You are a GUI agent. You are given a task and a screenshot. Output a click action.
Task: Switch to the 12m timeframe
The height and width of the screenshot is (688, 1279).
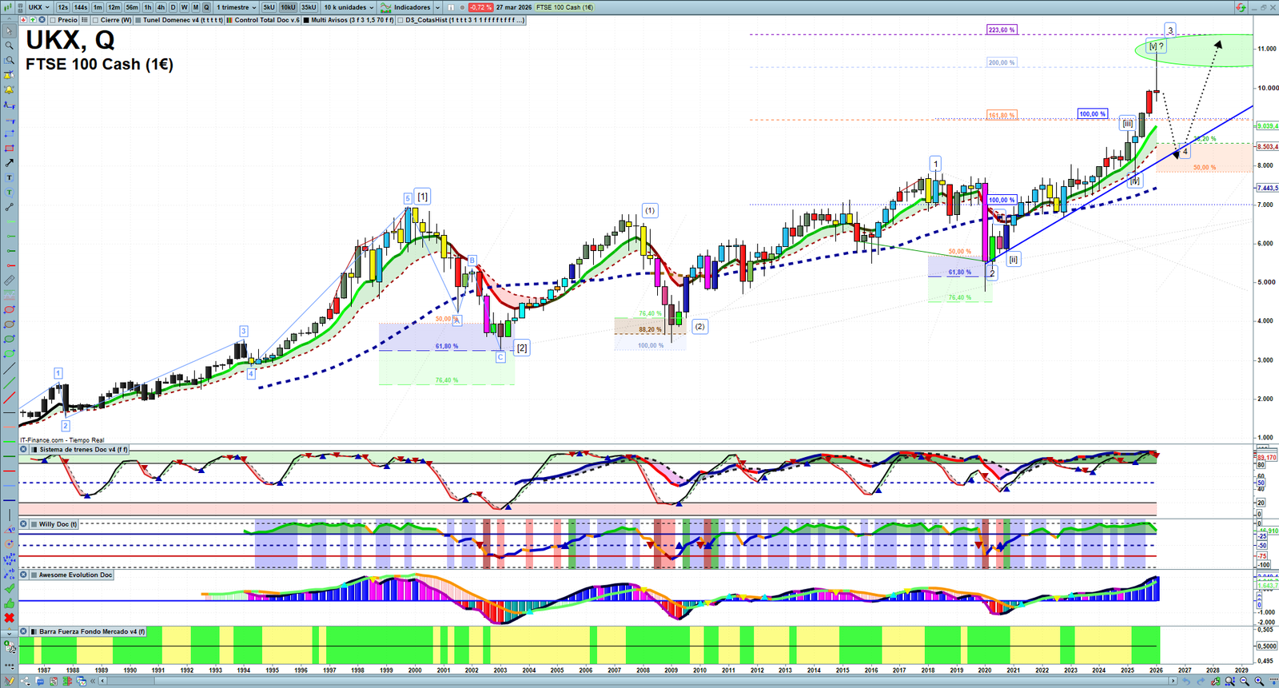click(114, 7)
